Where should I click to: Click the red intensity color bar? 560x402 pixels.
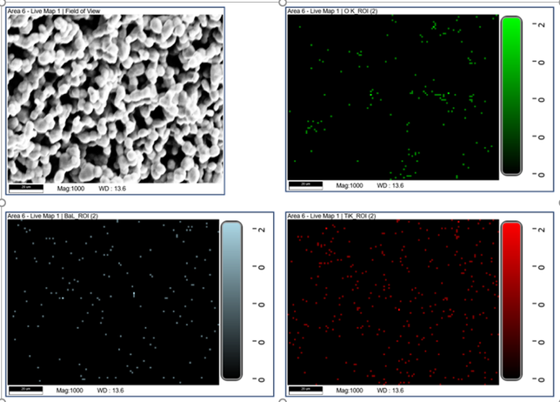tap(511, 300)
